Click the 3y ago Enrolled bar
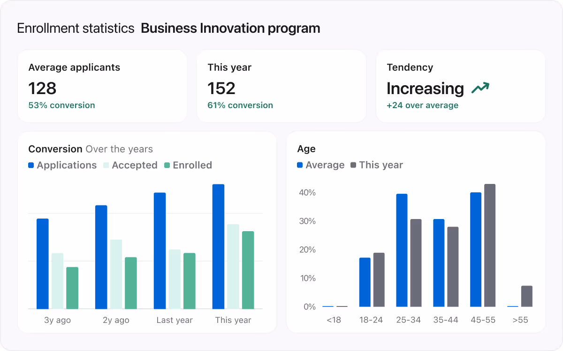The width and height of the screenshot is (563, 351). (72, 288)
